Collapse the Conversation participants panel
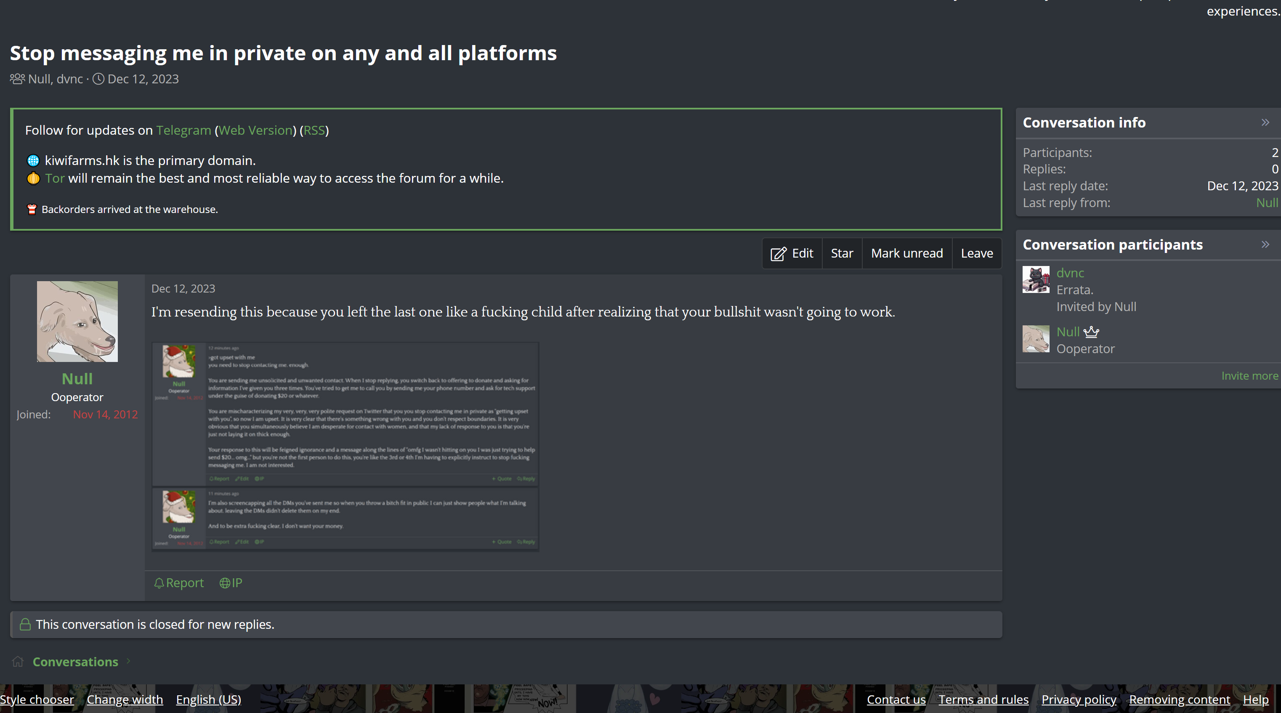The image size is (1281, 713). coord(1265,245)
